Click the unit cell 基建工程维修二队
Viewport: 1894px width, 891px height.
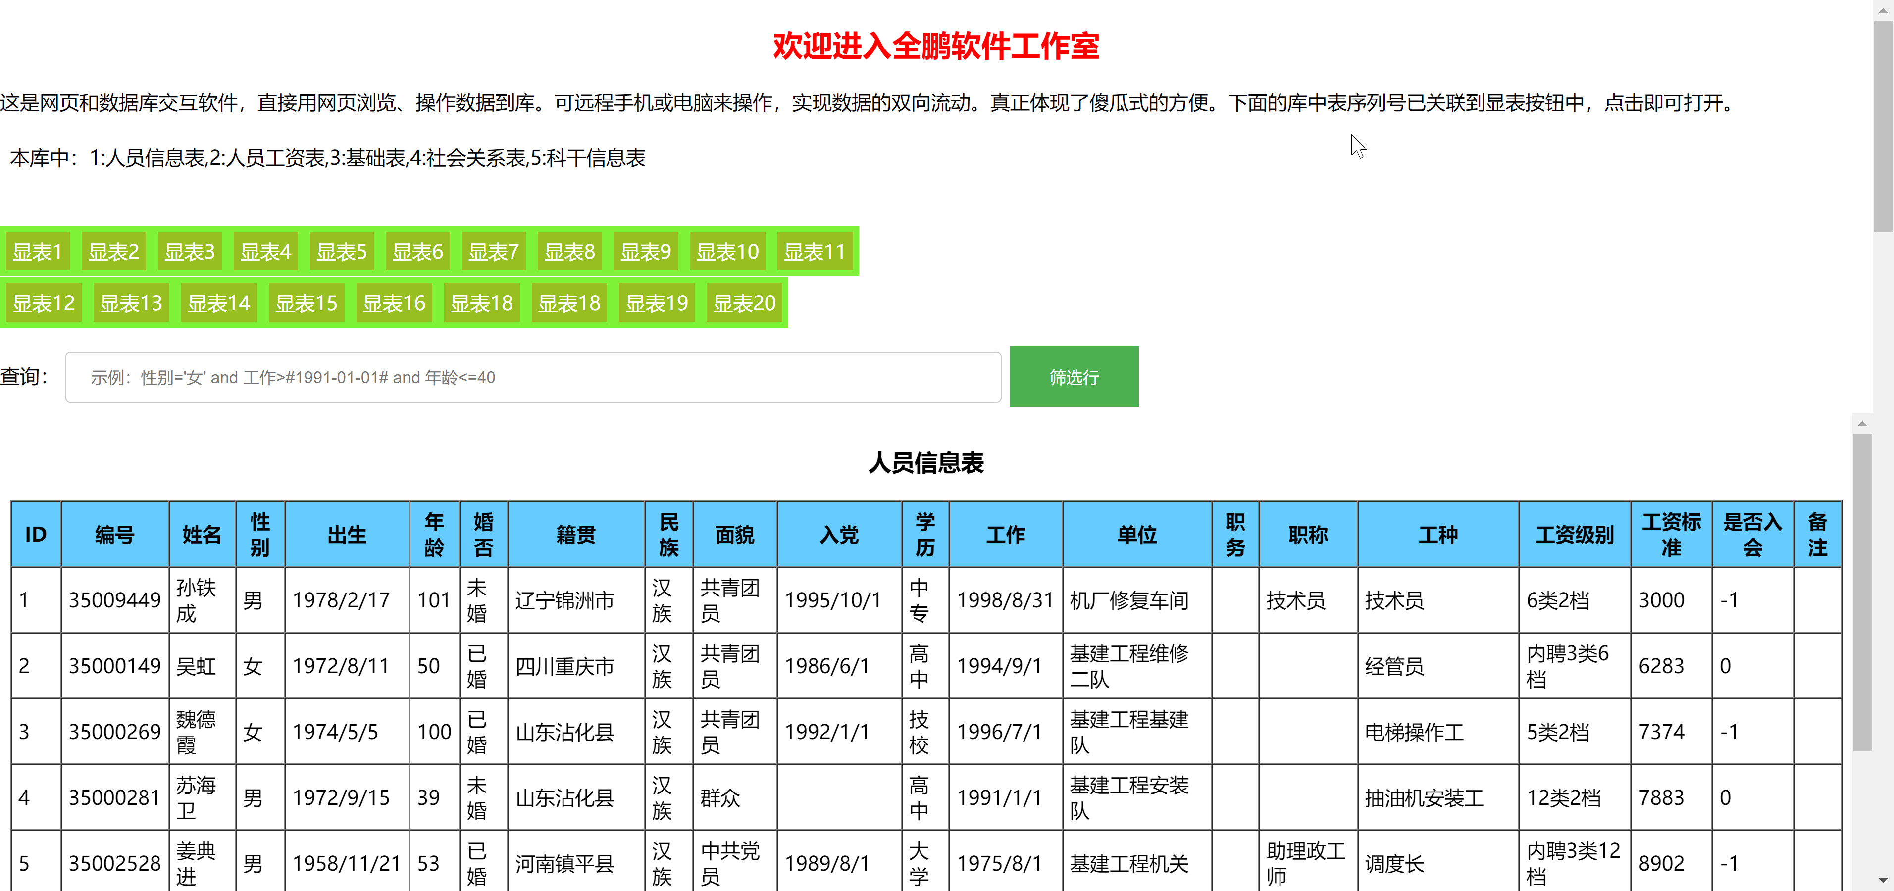1137,666
